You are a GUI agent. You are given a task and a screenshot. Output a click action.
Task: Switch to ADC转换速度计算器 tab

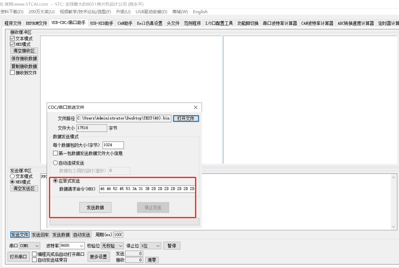[x=356, y=23]
